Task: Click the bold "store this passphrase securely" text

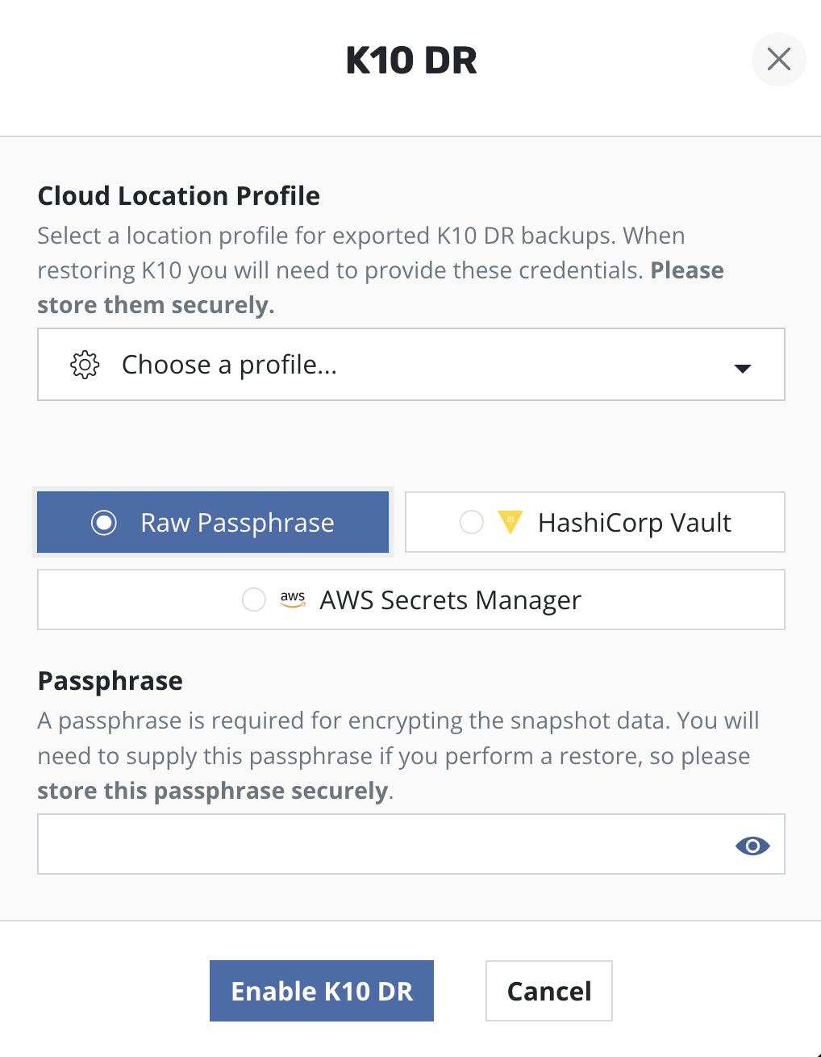Action: pyautogui.click(x=213, y=791)
